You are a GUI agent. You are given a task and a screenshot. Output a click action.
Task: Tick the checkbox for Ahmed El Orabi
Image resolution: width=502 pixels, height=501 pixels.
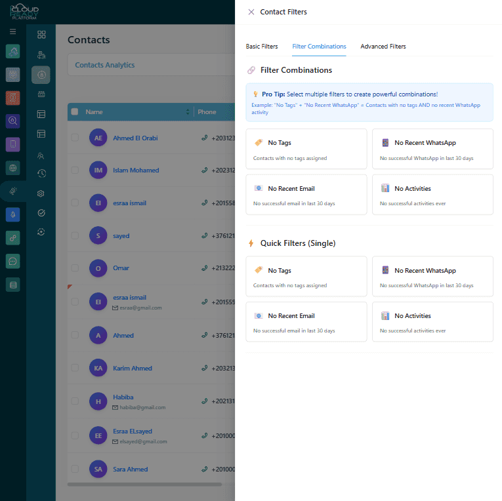[x=75, y=138]
